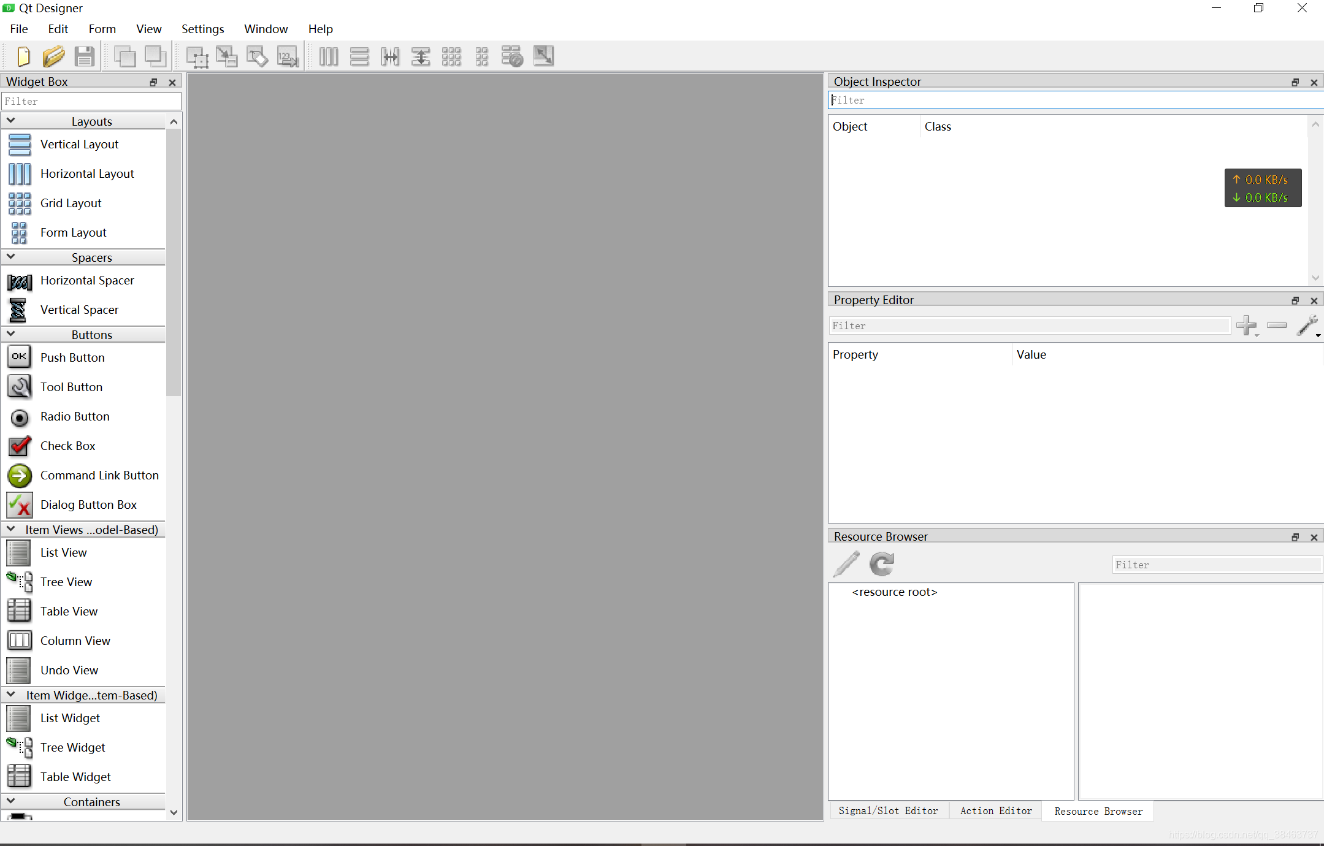Select the Radio Button widget entry
1324x846 pixels.
pos(75,416)
